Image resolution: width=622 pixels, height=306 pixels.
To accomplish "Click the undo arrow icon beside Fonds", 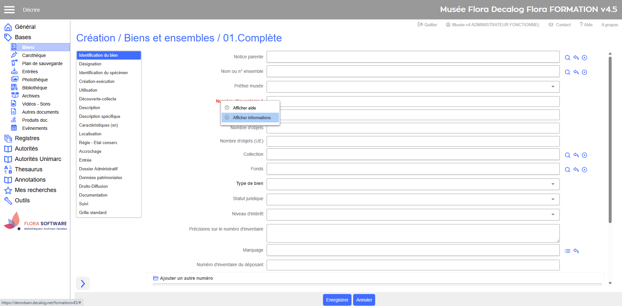I will coord(576,170).
